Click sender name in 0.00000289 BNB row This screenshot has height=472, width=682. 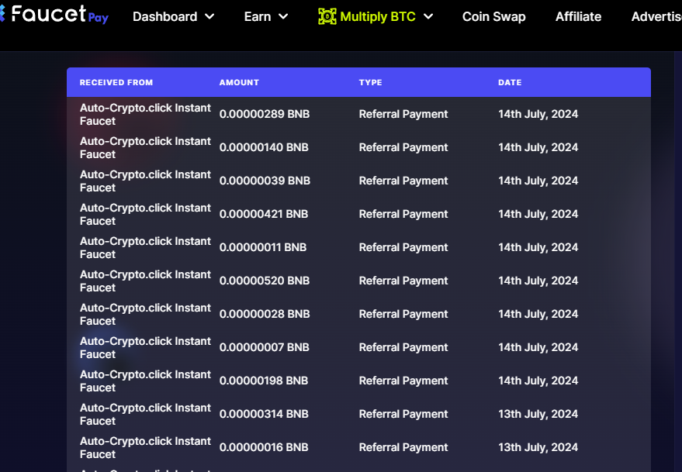point(145,114)
